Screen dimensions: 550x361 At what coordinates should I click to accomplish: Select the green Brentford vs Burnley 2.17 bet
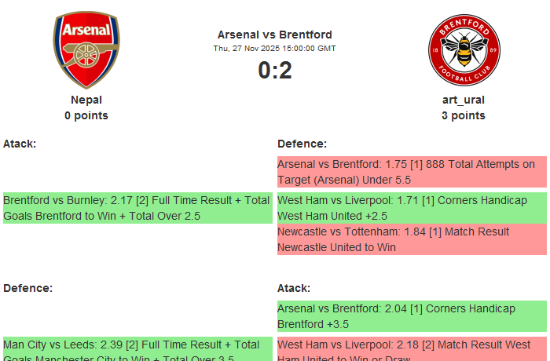pos(137,208)
